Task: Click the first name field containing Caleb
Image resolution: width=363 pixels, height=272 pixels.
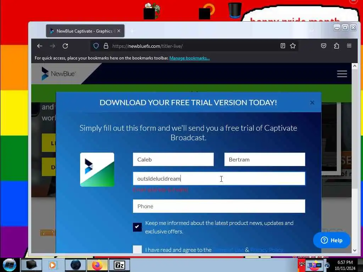Action: click(x=173, y=159)
